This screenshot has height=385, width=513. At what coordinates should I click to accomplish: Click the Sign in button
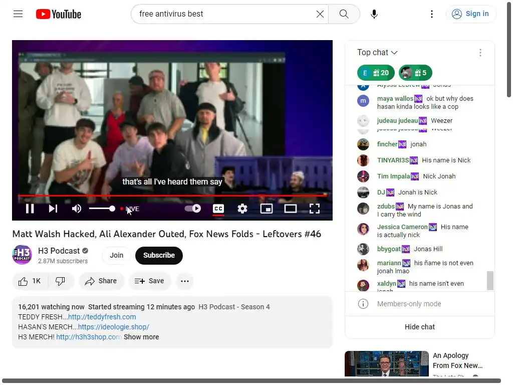470,14
